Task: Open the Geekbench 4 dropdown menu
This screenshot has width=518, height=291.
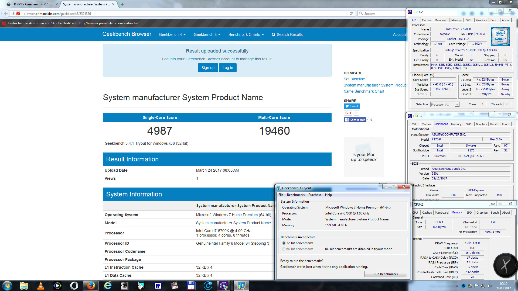Action: [x=172, y=34]
